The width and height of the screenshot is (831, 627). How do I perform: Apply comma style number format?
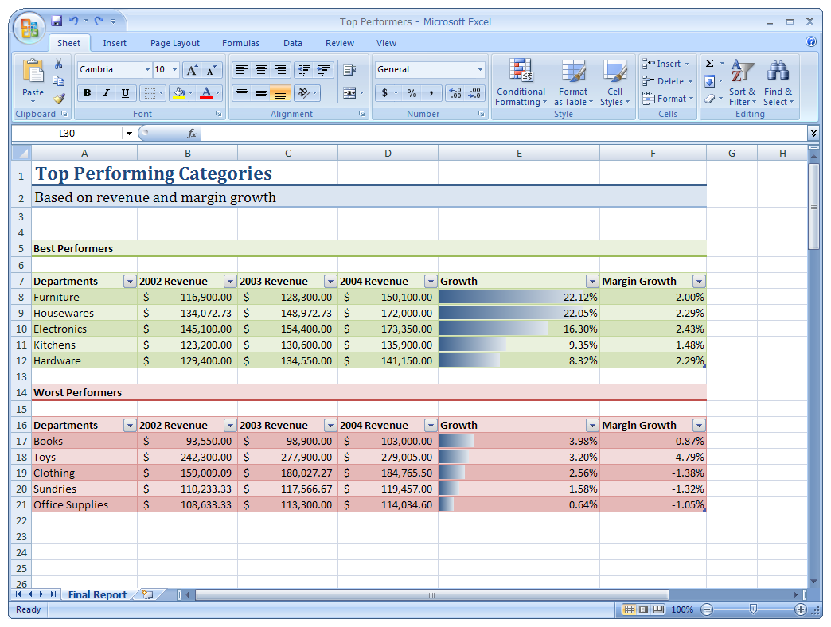[431, 93]
